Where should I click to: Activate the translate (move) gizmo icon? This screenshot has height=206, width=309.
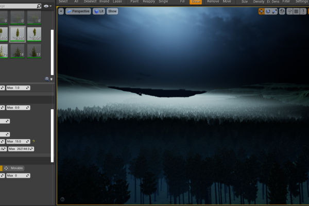262,11
